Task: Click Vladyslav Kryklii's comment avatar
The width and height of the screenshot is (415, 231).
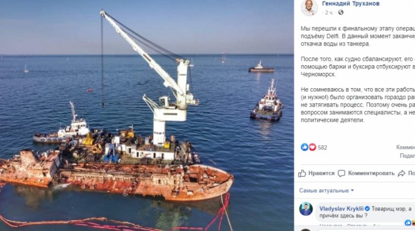Action: [x=306, y=209]
